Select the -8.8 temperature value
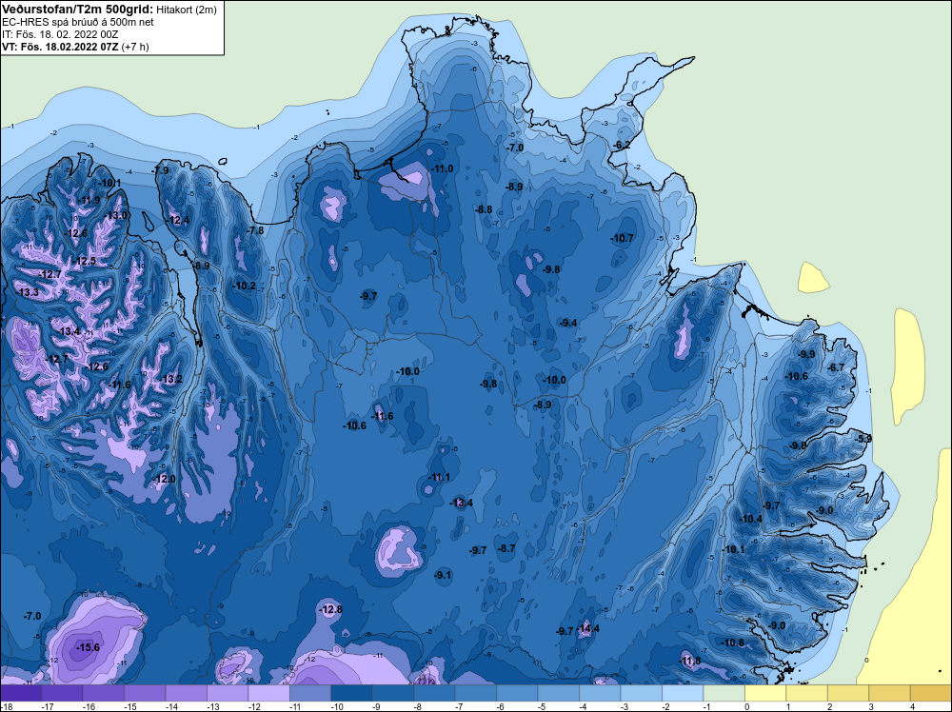Image resolution: width=952 pixels, height=712 pixels. [484, 209]
